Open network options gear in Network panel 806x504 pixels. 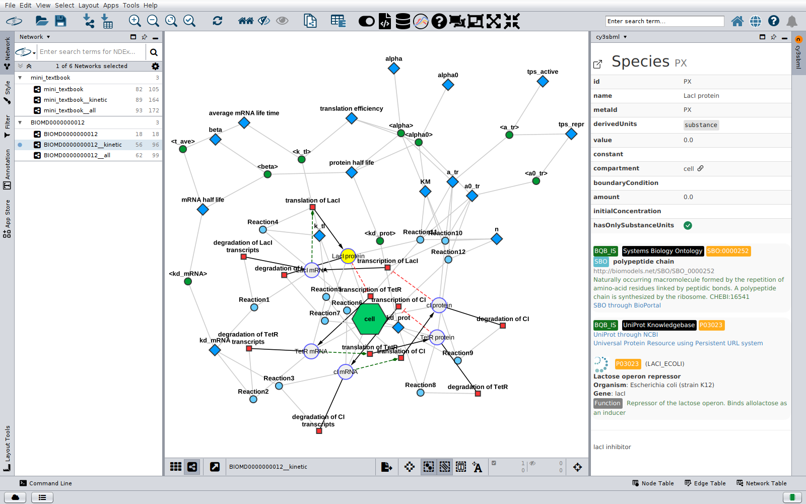coord(155,66)
